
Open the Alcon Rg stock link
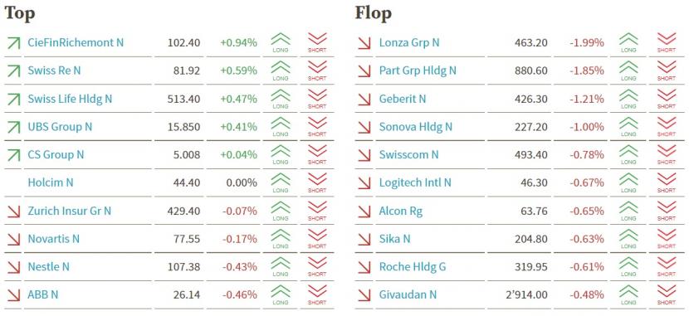pyautogui.click(x=401, y=211)
